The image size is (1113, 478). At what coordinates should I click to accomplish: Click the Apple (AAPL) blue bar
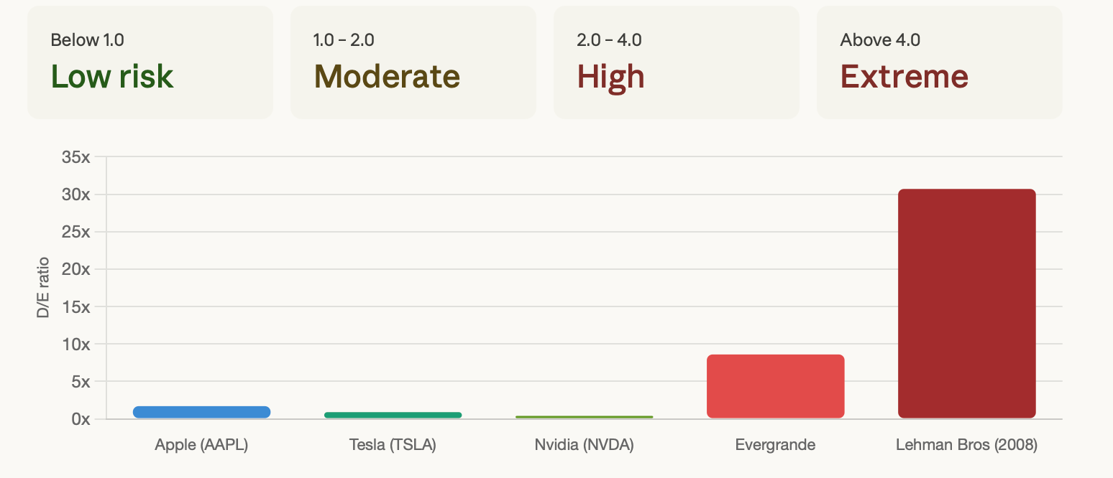click(202, 412)
